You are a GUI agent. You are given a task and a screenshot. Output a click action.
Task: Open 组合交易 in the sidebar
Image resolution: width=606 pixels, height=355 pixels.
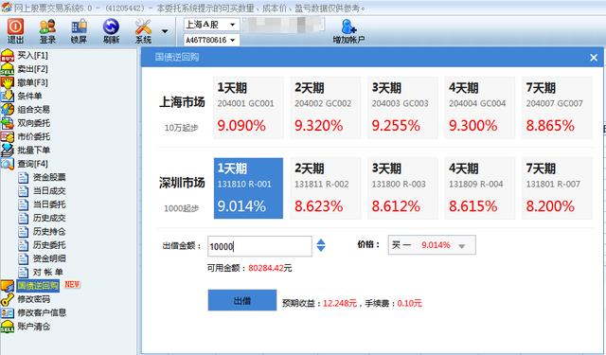point(34,110)
